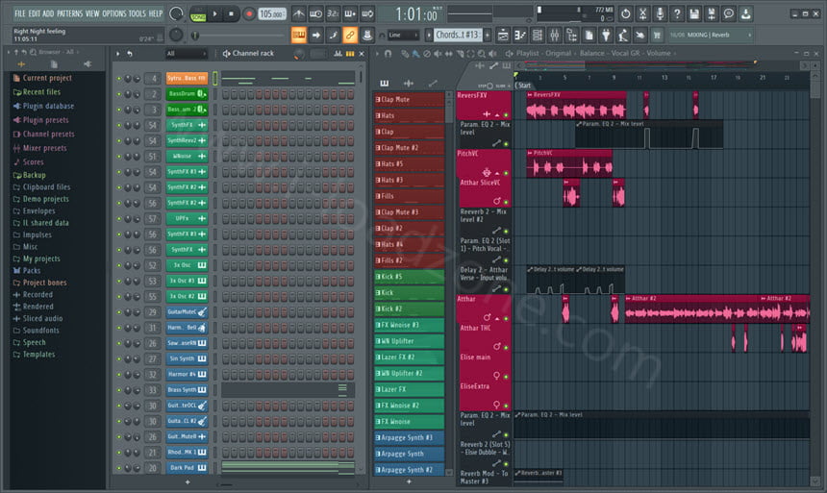Open the Chords pattern selector
The image size is (827, 493).
(x=458, y=36)
